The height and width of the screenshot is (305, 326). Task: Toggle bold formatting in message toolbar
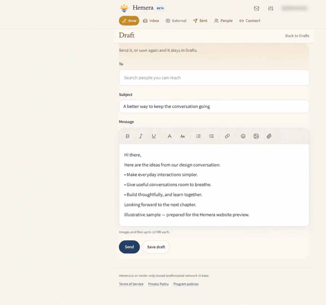[x=127, y=136]
